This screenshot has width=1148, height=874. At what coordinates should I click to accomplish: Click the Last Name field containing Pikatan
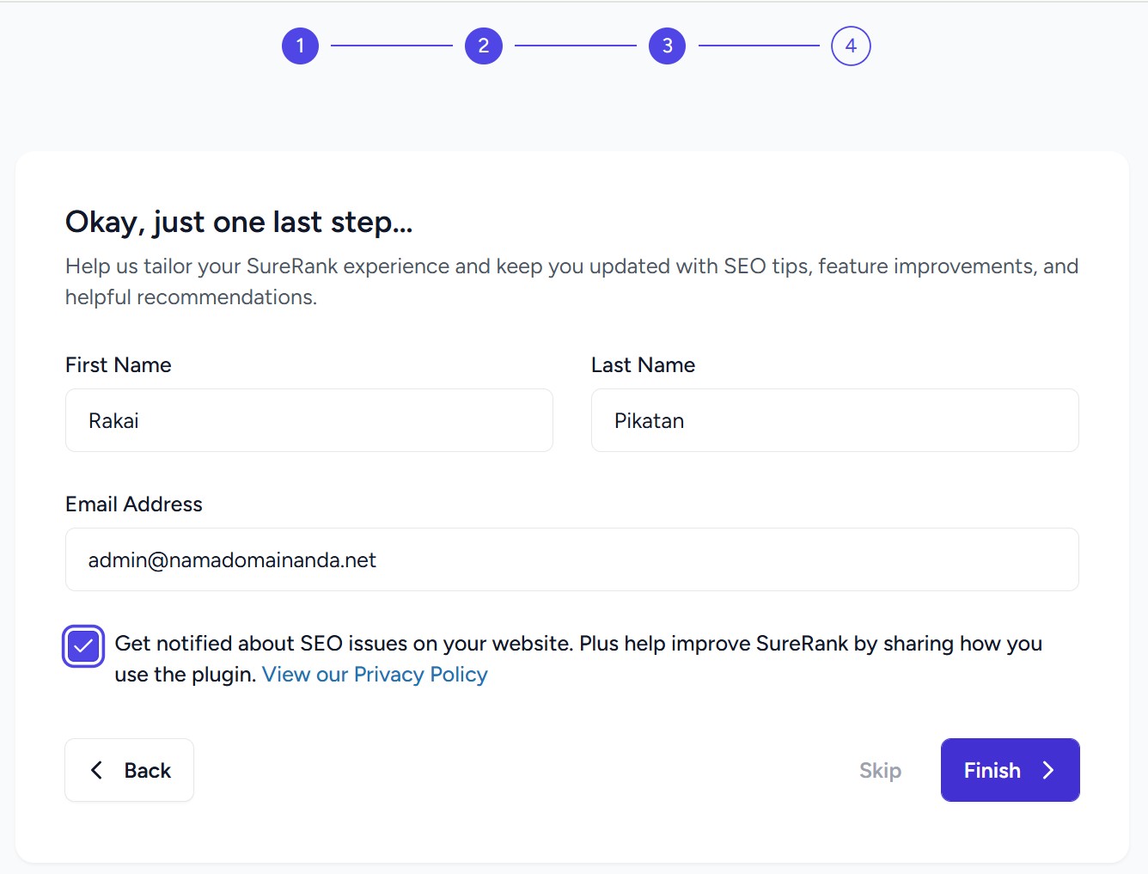tap(834, 420)
